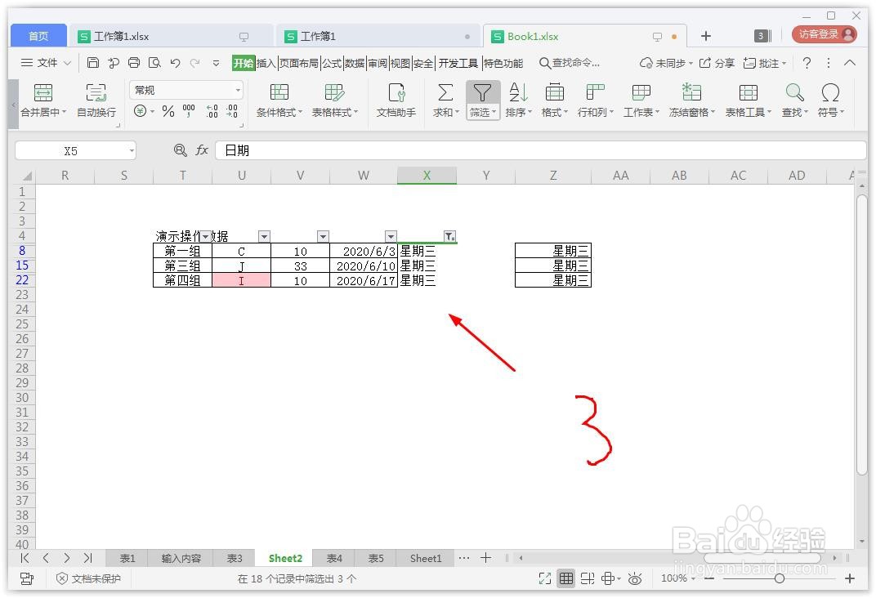Click Guest Login (访客登录) button
Image resolution: width=876 pixels, height=598 pixels.
825,34
